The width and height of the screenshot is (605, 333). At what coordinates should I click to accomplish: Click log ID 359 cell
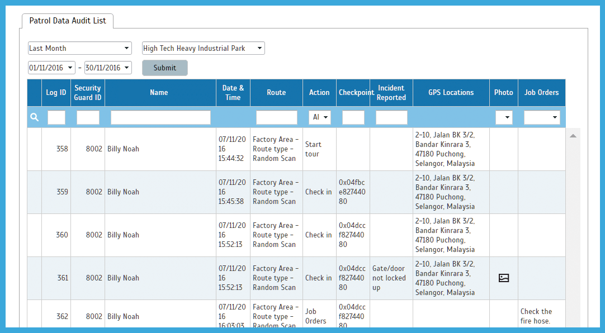coord(56,192)
